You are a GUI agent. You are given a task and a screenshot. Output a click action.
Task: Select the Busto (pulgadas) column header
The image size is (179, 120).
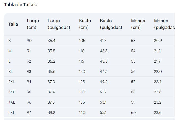(x=111, y=24)
